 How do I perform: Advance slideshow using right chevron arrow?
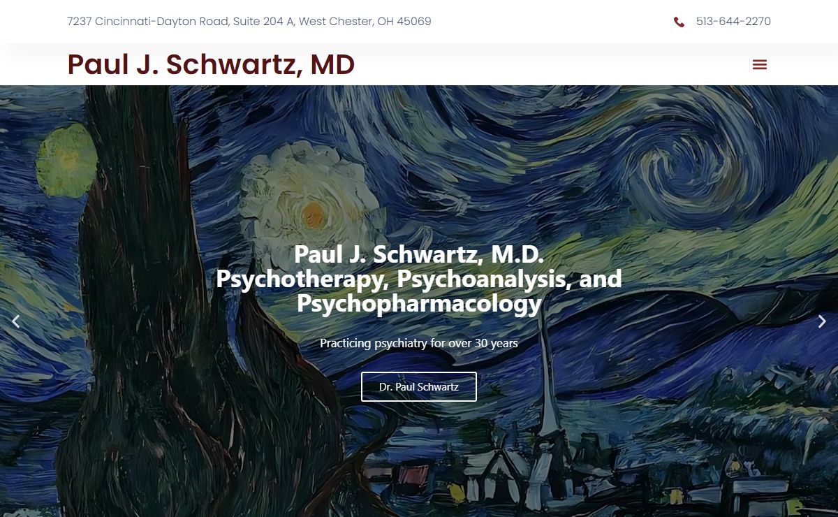coord(822,321)
